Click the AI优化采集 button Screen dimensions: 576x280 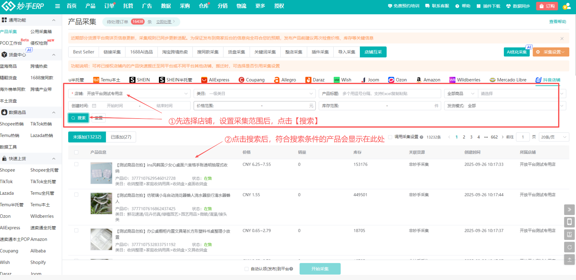coord(517,52)
